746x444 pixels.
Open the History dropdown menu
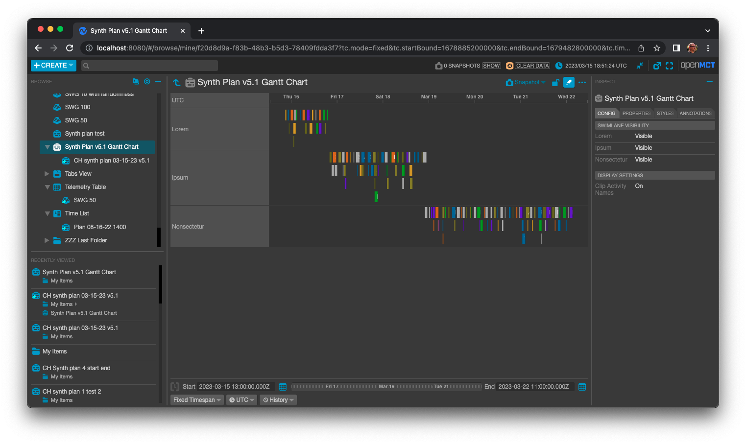[x=278, y=400]
